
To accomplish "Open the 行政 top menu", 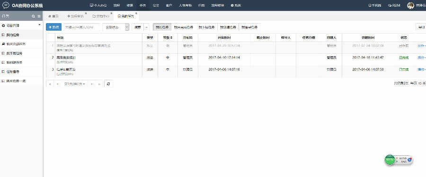I will 201,5.
